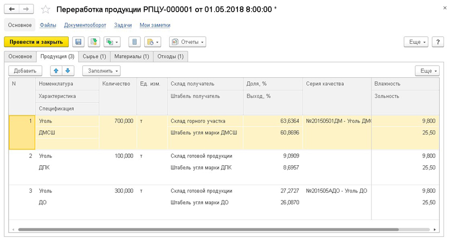Click the forward navigation arrow
This screenshot has width=450, height=240.
coord(27,9)
